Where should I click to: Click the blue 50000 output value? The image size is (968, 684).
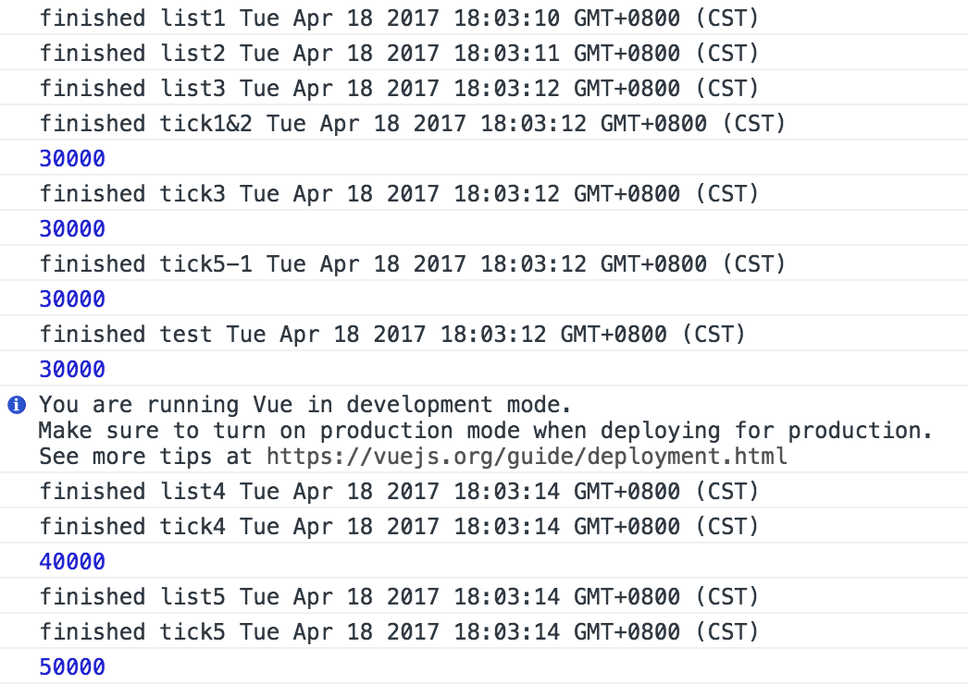(72, 667)
